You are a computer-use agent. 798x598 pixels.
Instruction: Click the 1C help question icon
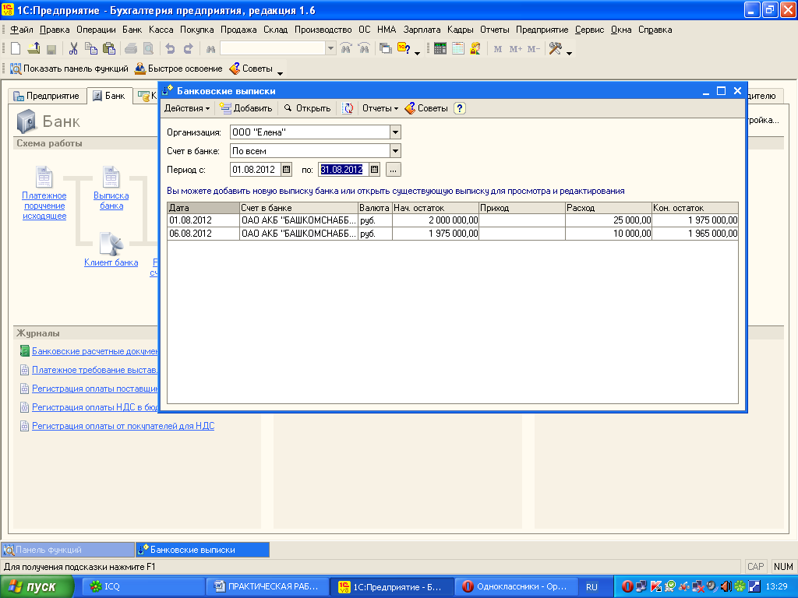coord(404,49)
